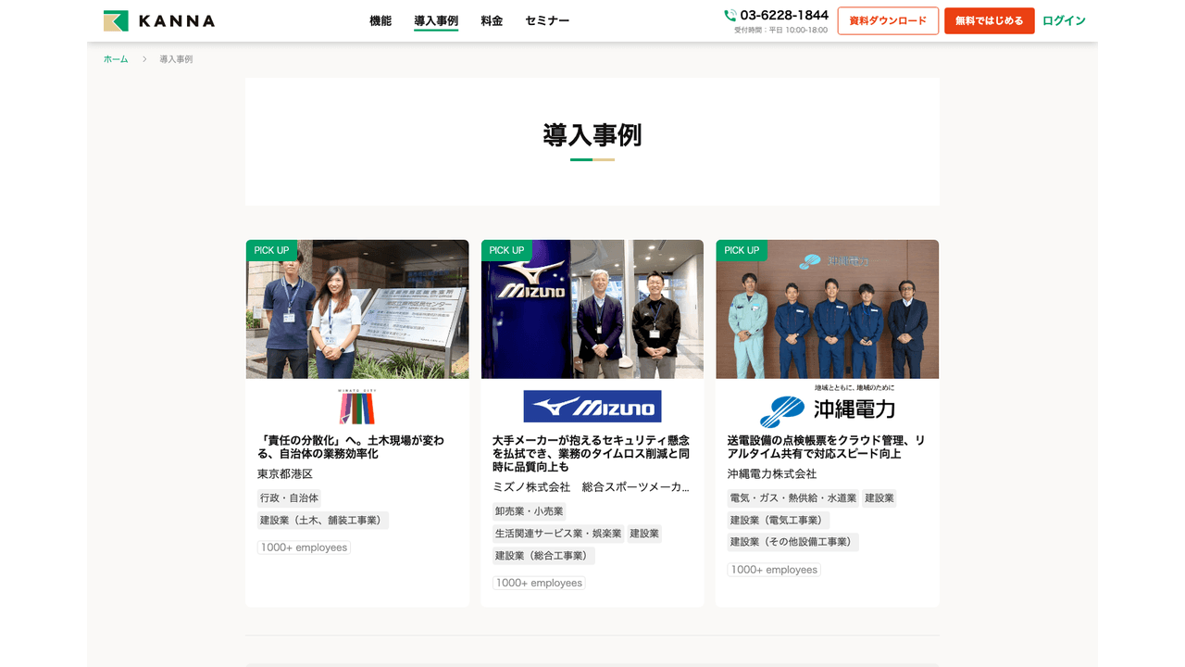Click the phone icon beside 03-6228-1844
This screenshot has width=1185, height=667.
click(730, 15)
